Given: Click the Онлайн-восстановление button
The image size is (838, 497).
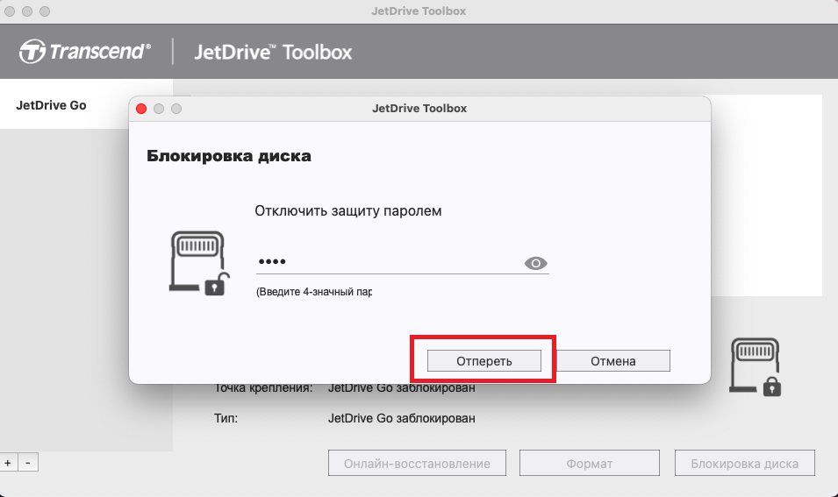Looking at the screenshot, I should [417, 464].
